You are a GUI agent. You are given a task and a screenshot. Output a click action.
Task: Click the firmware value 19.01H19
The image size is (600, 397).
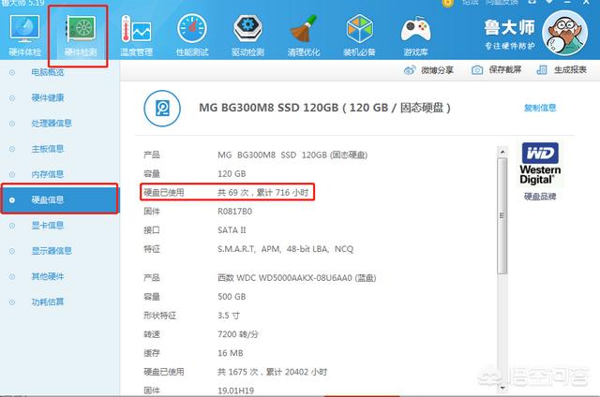pyautogui.click(x=235, y=390)
